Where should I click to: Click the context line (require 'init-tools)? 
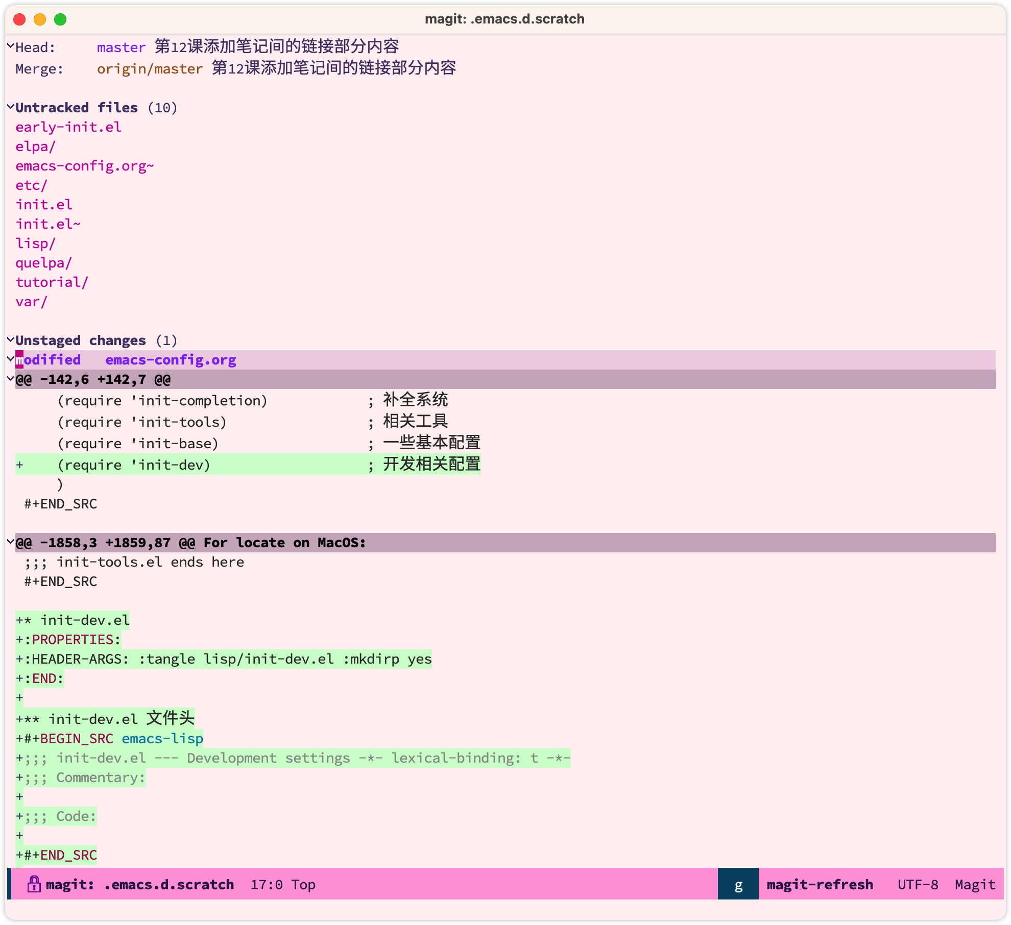253,422
